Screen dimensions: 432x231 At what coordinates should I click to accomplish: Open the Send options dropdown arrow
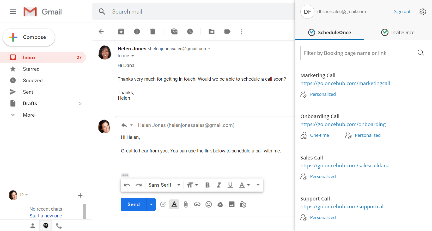151,204
